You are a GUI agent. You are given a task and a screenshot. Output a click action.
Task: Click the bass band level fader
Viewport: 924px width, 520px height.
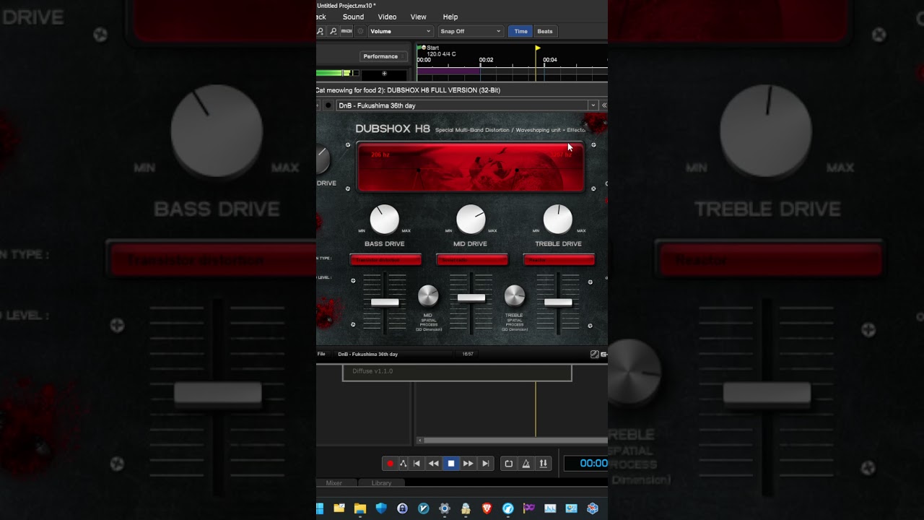pos(385,303)
